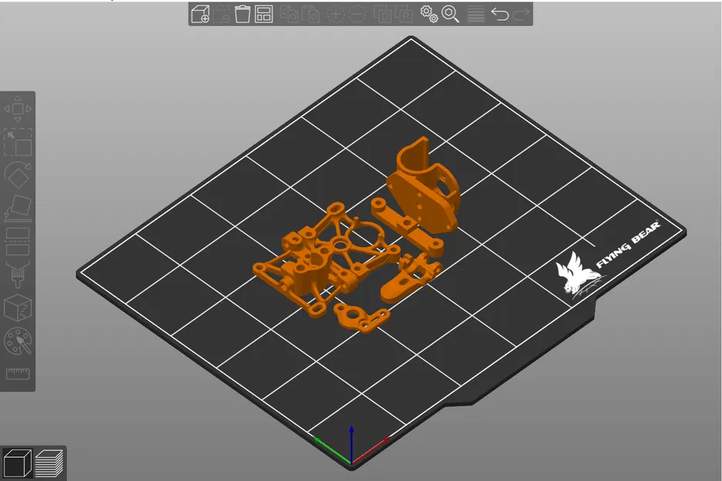This screenshot has width=722, height=481.
Task: Select the Place on face tool
Action: tap(18, 208)
